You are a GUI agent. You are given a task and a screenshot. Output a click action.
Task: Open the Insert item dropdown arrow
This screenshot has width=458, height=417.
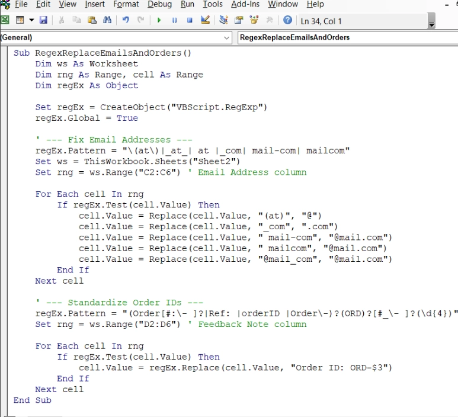[30, 21]
